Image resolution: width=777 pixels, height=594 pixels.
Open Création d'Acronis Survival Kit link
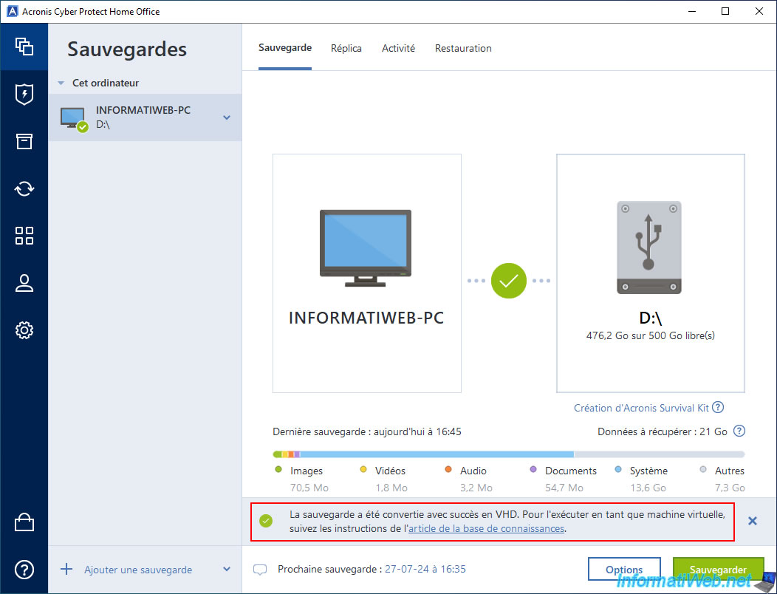click(x=641, y=408)
